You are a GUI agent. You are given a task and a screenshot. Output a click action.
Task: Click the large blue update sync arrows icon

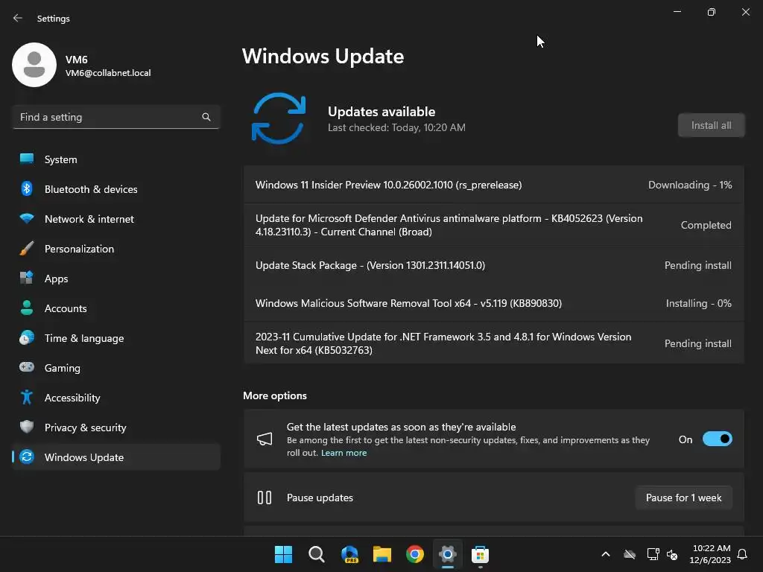click(279, 118)
